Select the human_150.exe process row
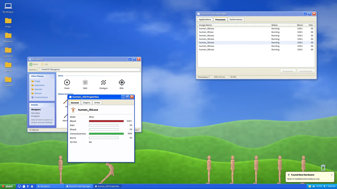The height and width of the screenshot is (189, 337). click(256, 29)
